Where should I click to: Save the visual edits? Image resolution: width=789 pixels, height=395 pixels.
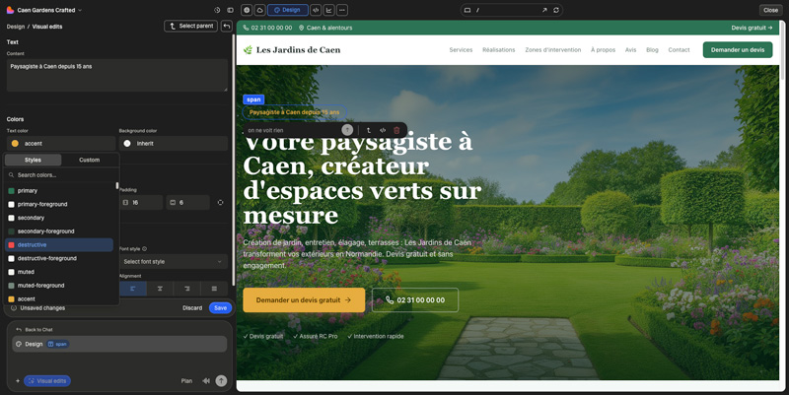pyautogui.click(x=220, y=308)
